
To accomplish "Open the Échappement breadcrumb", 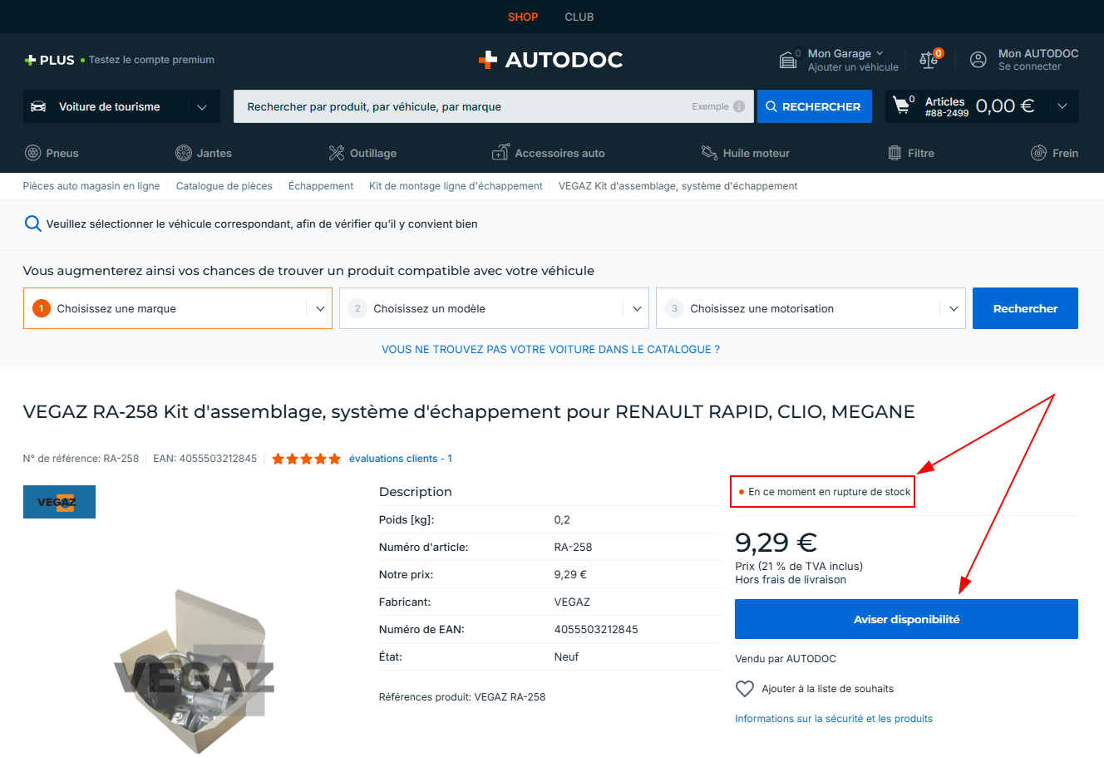I will coord(321,186).
